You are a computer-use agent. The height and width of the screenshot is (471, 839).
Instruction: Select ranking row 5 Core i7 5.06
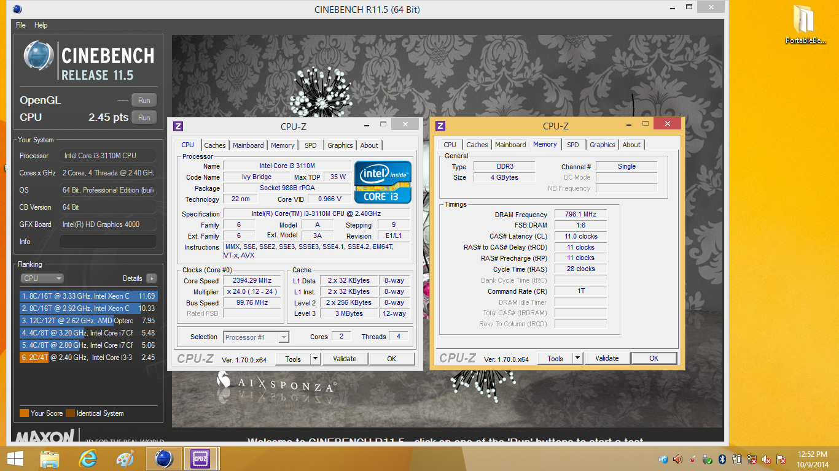pos(88,345)
